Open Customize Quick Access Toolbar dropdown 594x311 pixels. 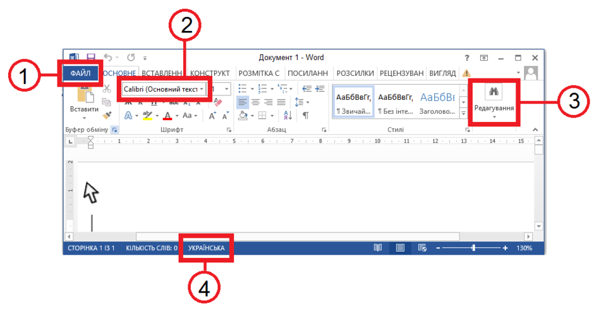[145, 58]
